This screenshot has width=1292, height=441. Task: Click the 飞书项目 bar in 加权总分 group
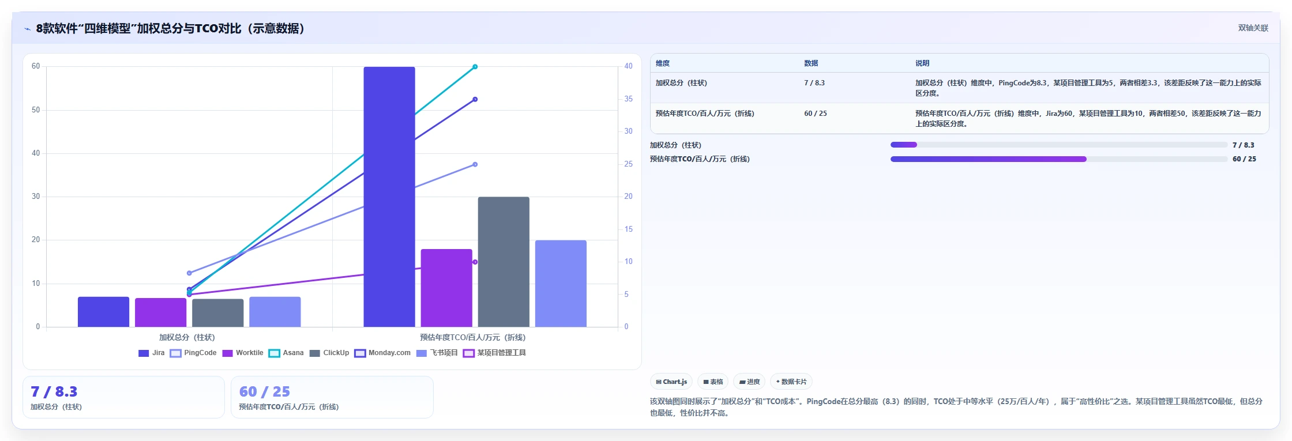[x=275, y=312]
